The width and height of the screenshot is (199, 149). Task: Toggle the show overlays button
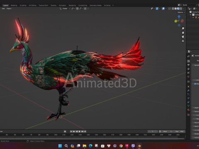(x=163, y=9)
